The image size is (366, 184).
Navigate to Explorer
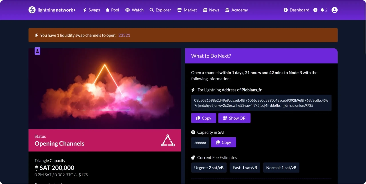pyautogui.click(x=160, y=10)
